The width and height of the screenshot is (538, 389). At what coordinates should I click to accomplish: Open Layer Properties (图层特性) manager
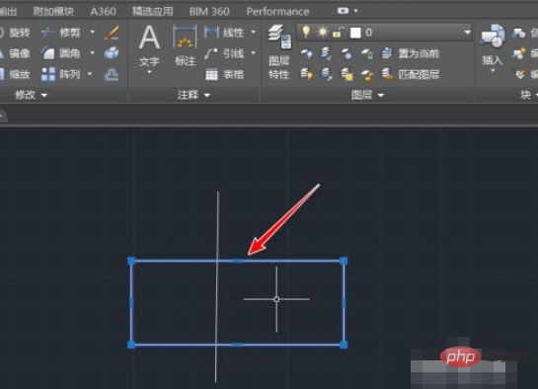(279, 51)
